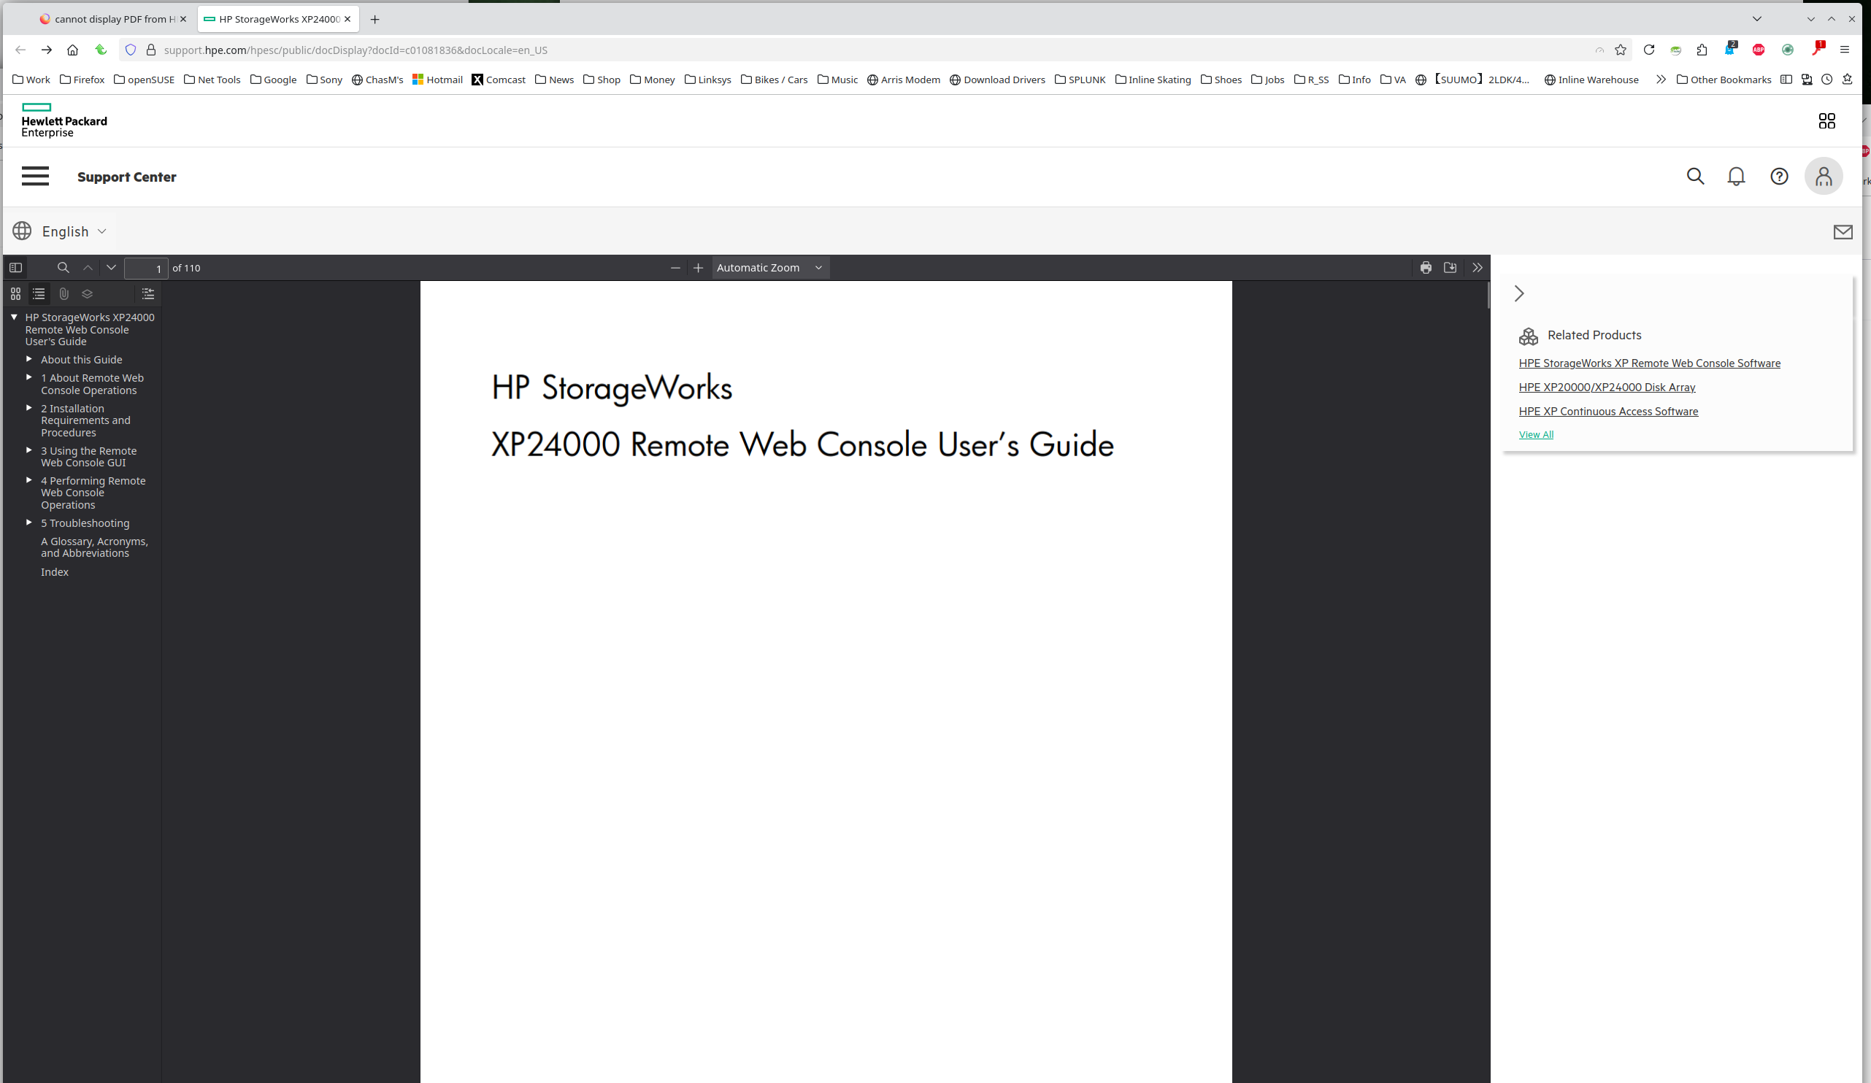This screenshot has width=1871, height=1083.
Task: Find current outline item
Action: tap(148, 294)
